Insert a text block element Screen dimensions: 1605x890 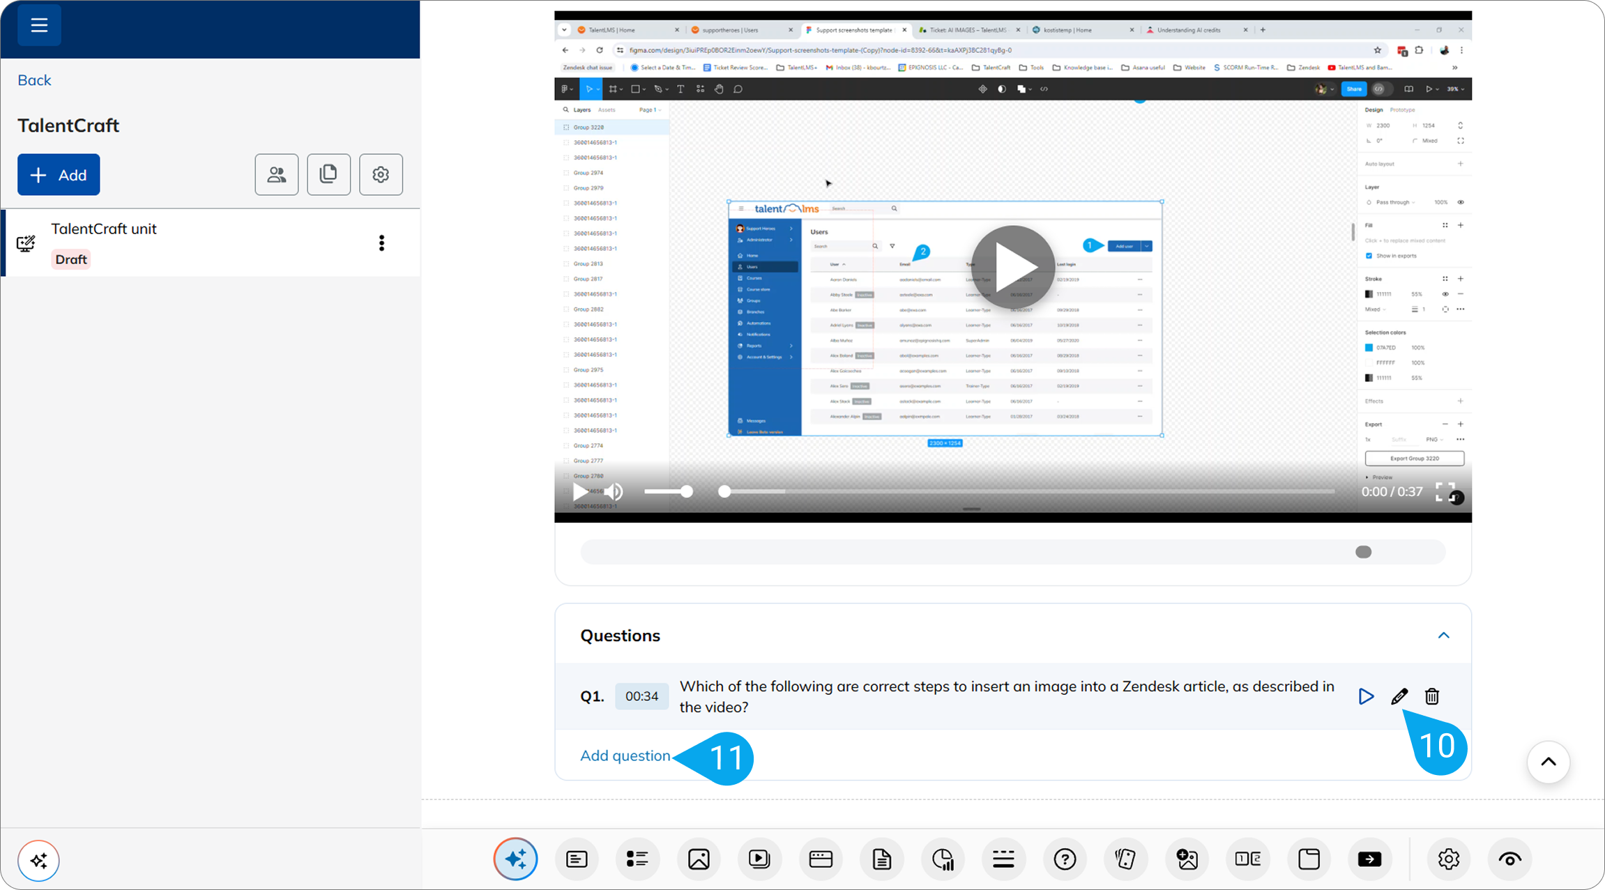coord(577,859)
